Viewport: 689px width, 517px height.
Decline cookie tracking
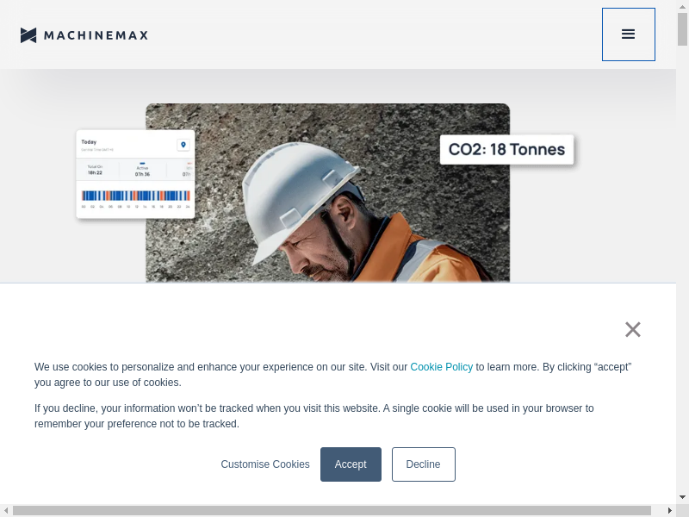(x=423, y=464)
